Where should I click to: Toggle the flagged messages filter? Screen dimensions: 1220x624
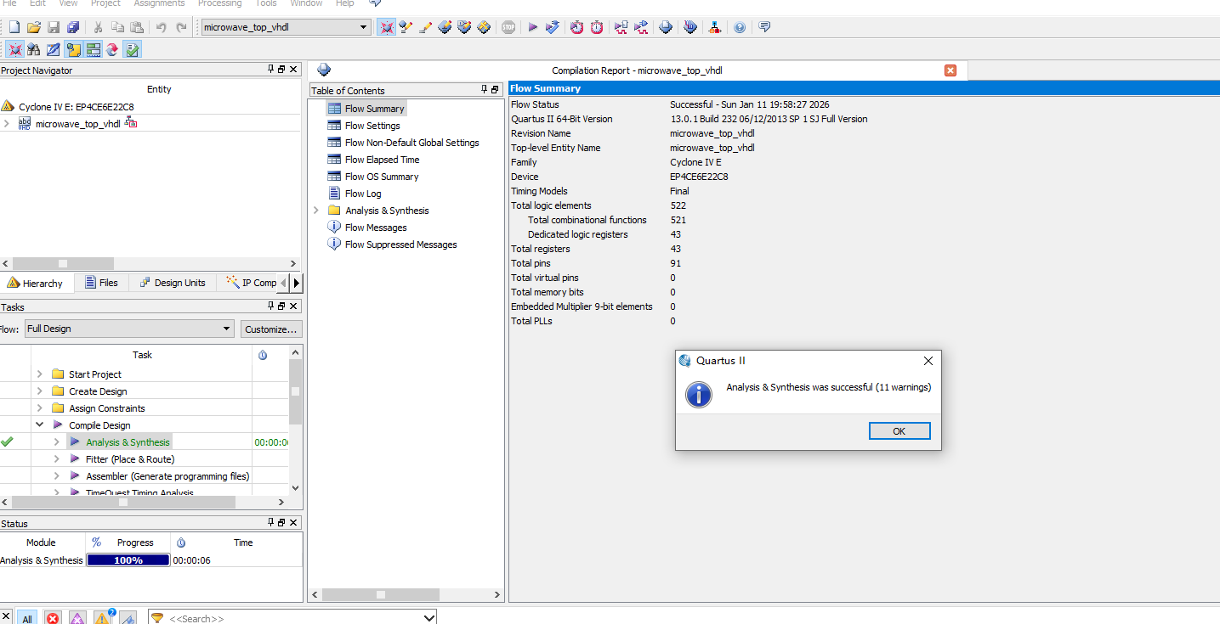tap(128, 618)
